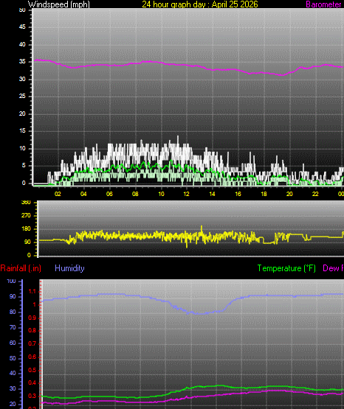Select the '35' windspeed axis value
The image size is (344, 409).
coord(22,62)
